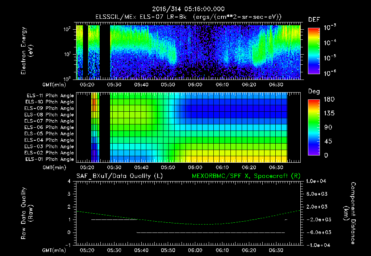Click the 10^1 energy tick label

point(67,54)
